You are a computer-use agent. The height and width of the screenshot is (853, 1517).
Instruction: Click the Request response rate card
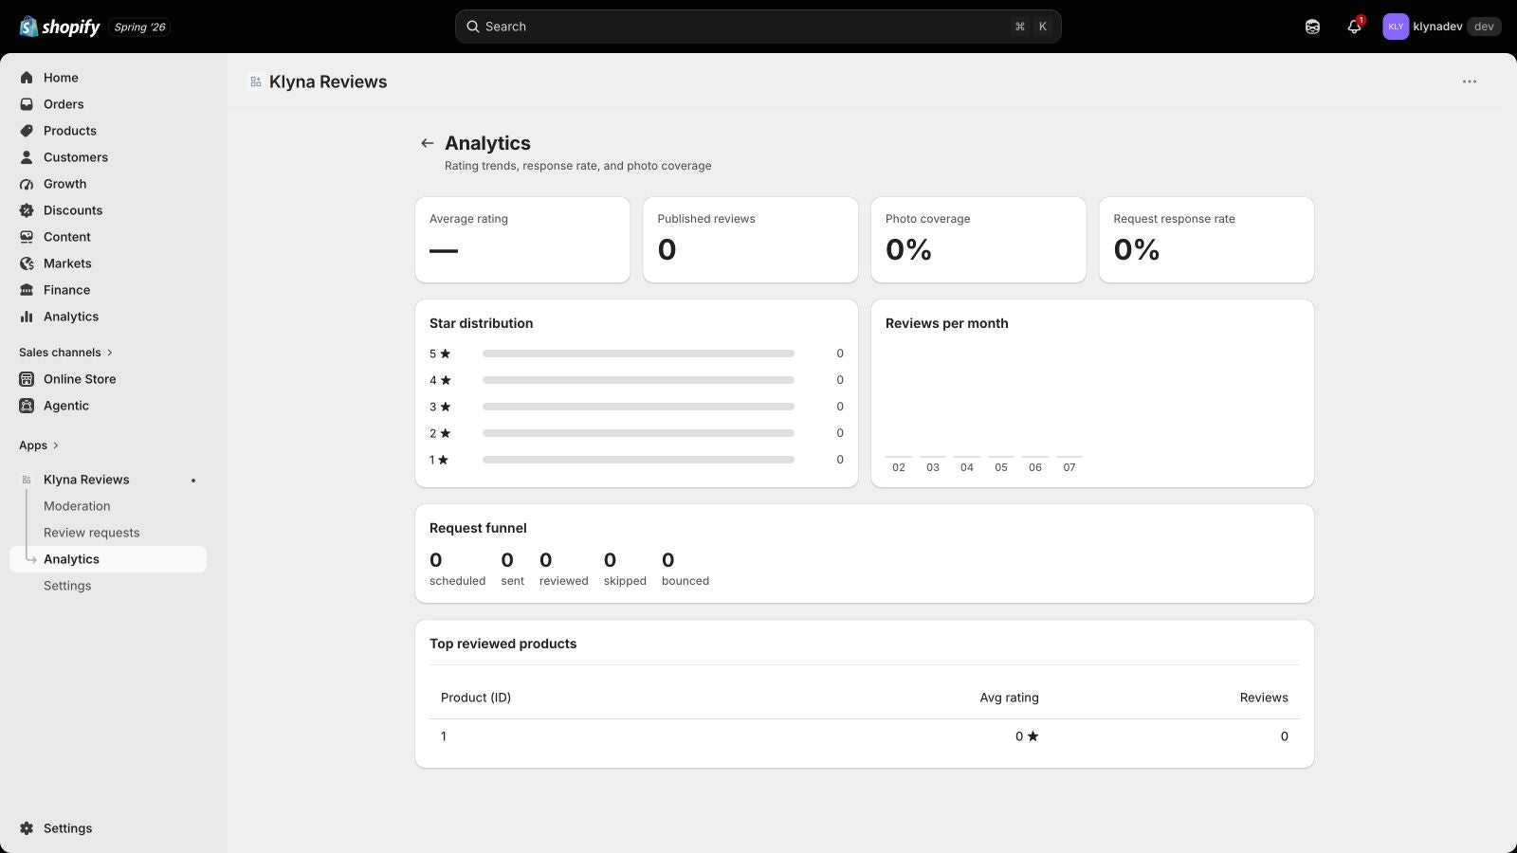click(x=1206, y=240)
